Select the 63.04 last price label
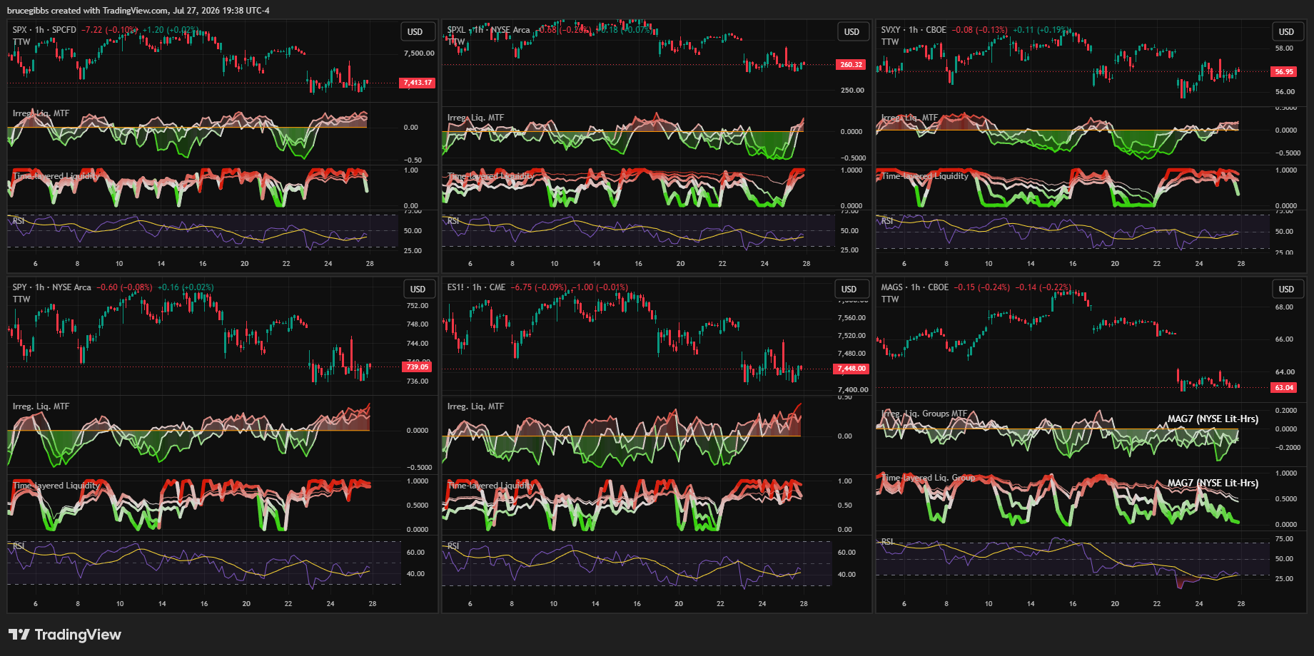Image resolution: width=1314 pixels, height=656 pixels. tap(1284, 388)
